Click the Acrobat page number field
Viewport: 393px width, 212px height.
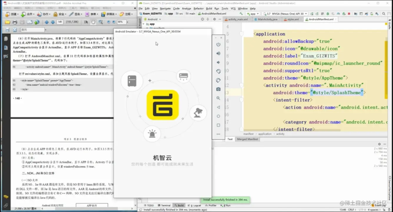point(60,22)
